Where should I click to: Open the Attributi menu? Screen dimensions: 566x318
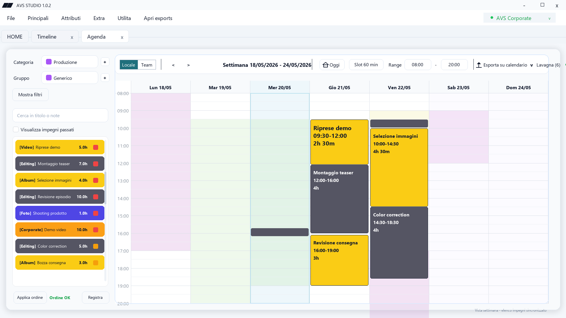point(71,18)
